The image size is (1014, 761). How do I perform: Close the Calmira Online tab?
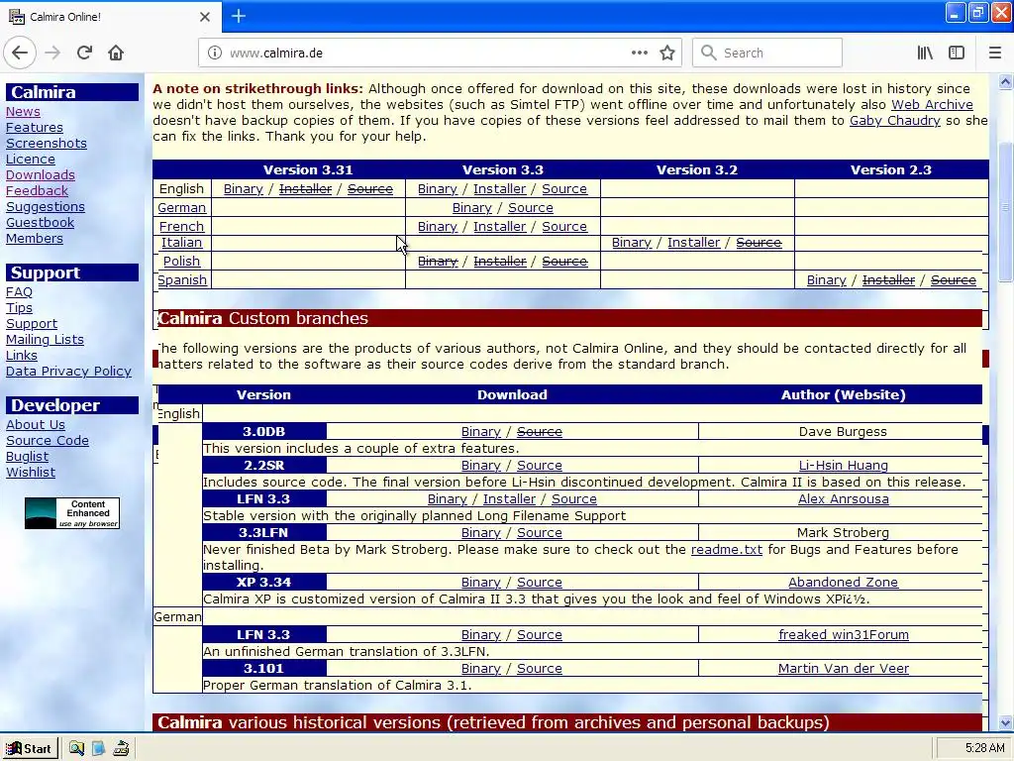pyautogui.click(x=204, y=17)
